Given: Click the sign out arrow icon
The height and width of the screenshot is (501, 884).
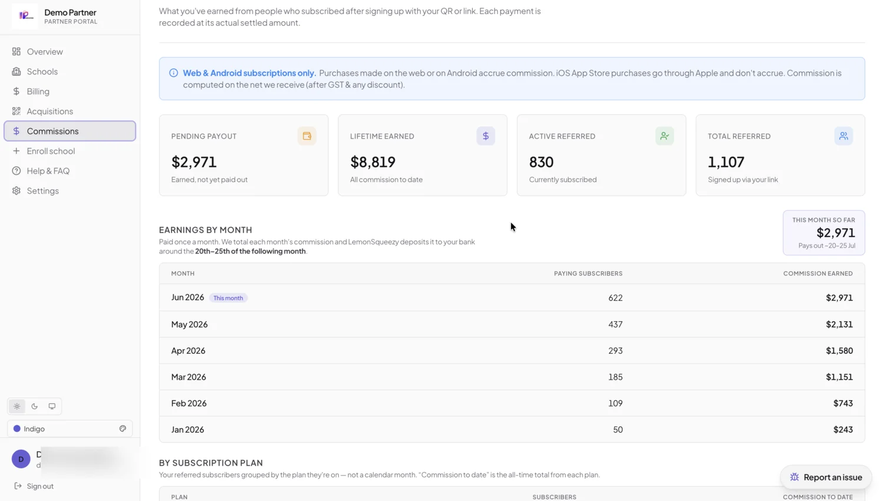Looking at the screenshot, I should pos(18,486).
